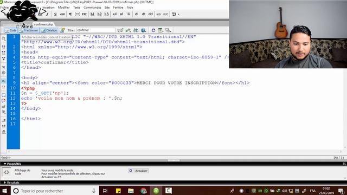Open the Aide menu
The width and height of the screenshot is (347, 195).
point(130,7)
